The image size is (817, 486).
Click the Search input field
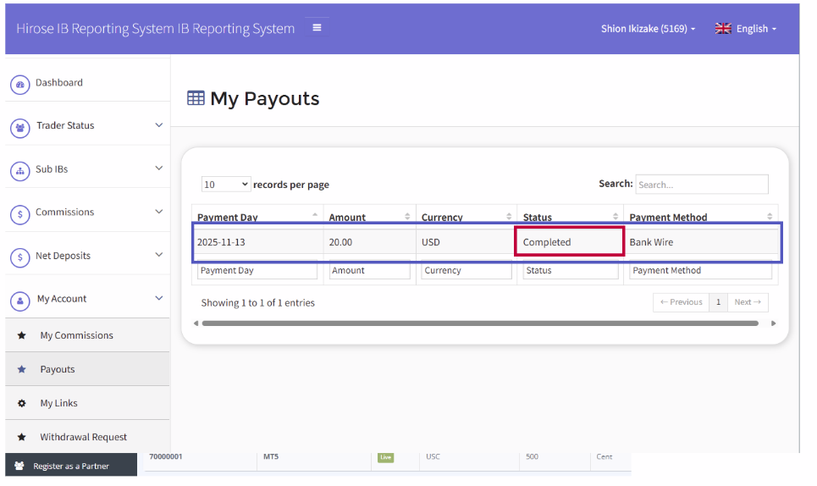point(701,185)
